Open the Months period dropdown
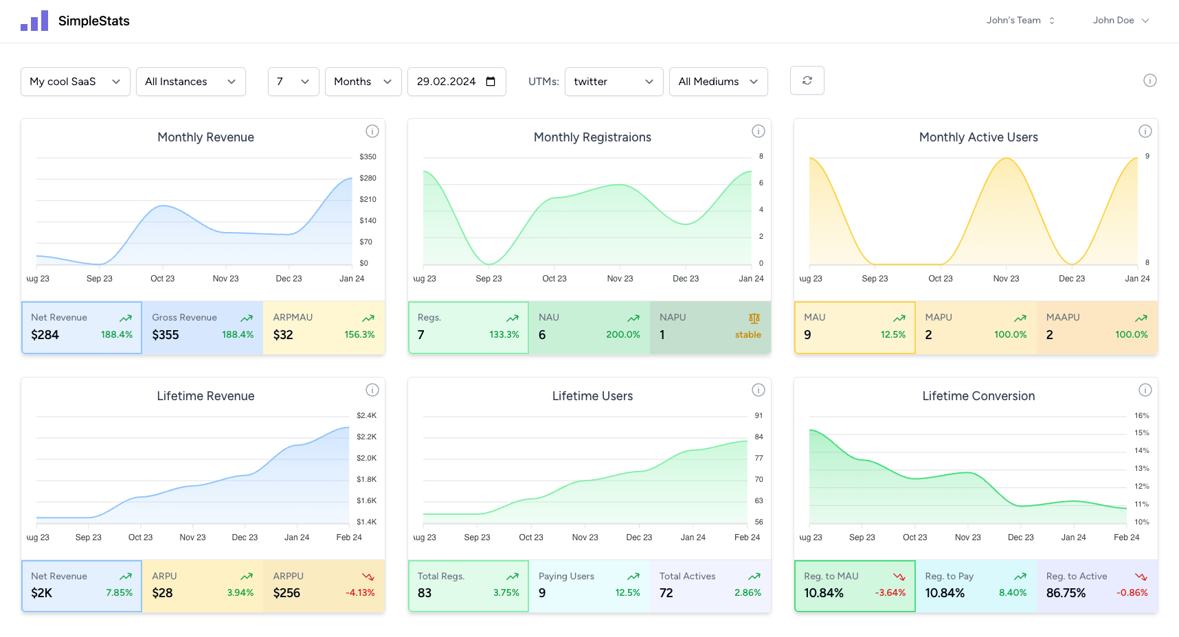Screen dimensions: 1179x637 [x=363, y=82]
